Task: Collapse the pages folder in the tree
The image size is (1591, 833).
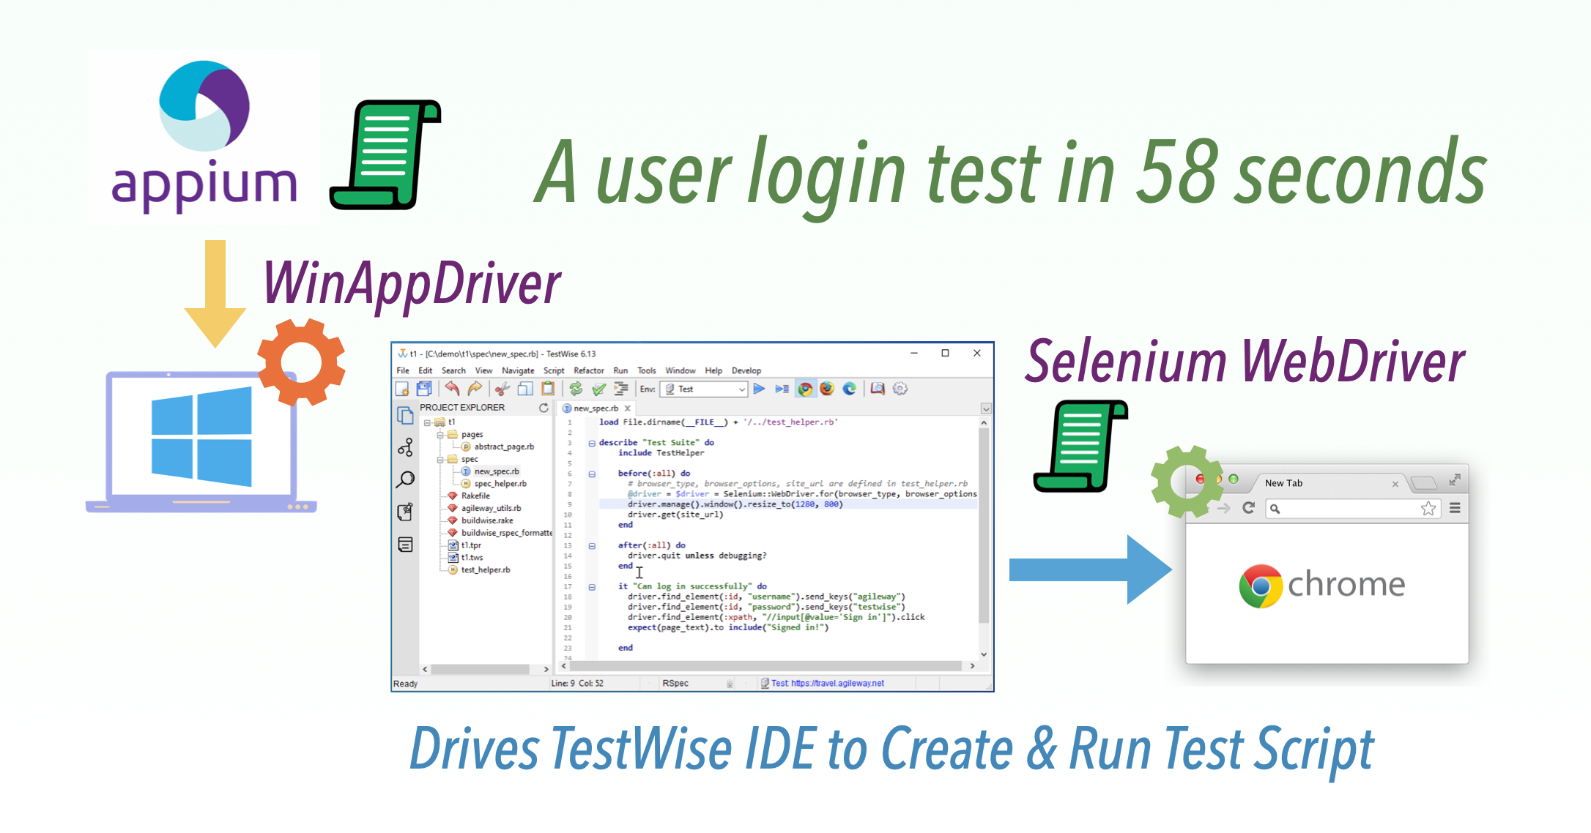Action: pyautogui.click(x=440, y=435)
